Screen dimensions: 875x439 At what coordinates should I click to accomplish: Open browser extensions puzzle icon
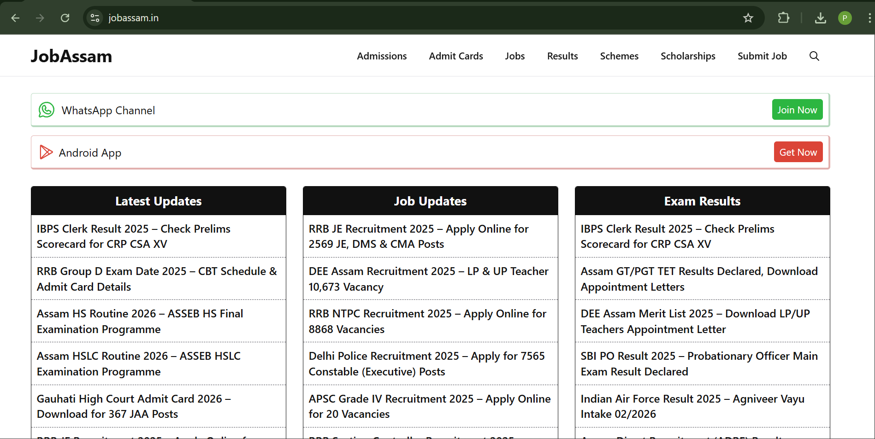[783, 18]
